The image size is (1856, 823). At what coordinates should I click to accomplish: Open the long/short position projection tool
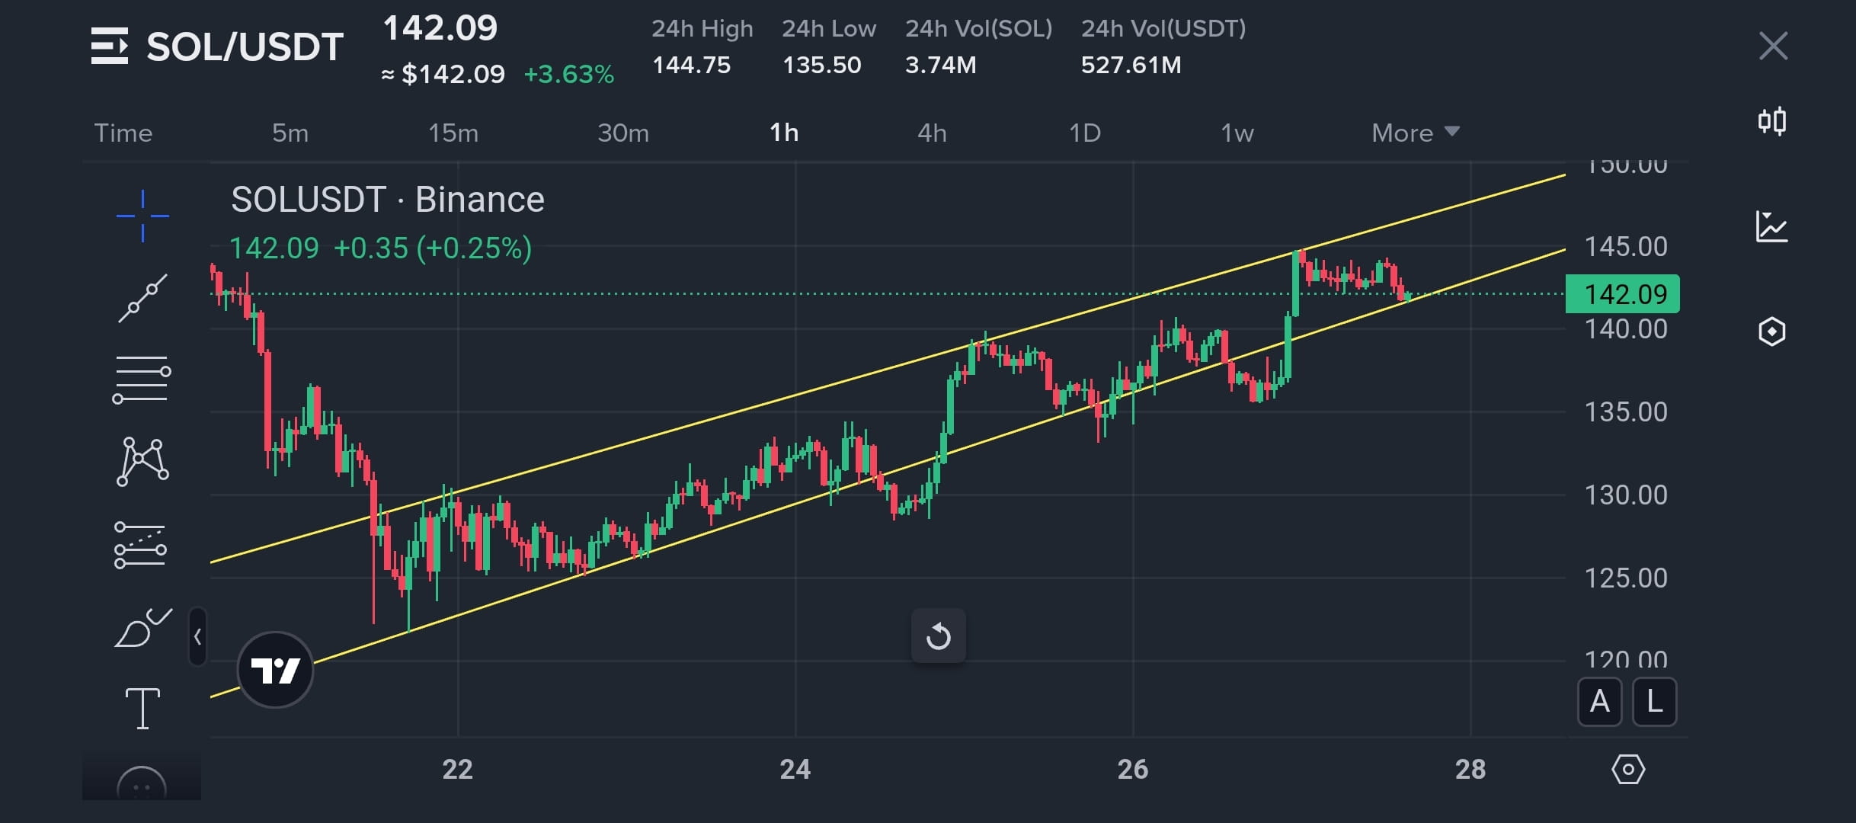click(x=140, y=546)
